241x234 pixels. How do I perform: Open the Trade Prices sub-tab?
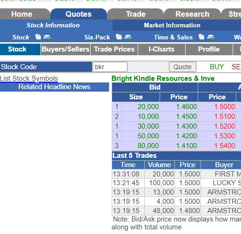[114, 49]
